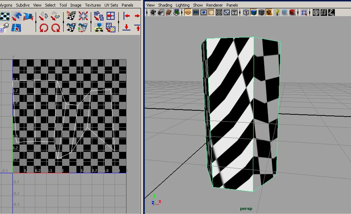Open the Lighting menu
Image resolution: width=351 pixels, height=214 pixels.
pos(182,5)
